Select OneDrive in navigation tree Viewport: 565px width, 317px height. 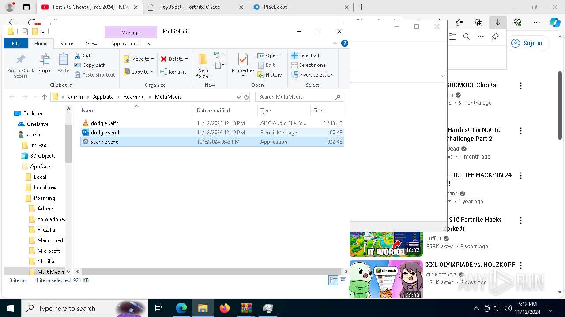[x=38, y=124]
